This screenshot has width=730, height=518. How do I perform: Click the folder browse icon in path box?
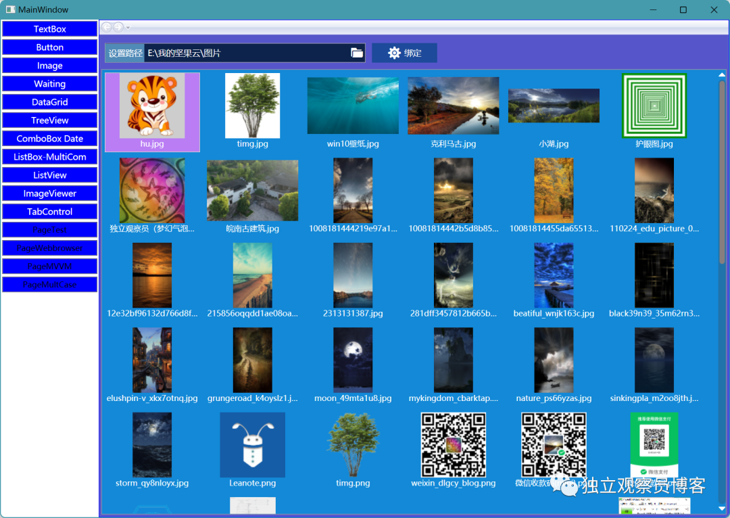pyautogui.click(x=357, y=53)
